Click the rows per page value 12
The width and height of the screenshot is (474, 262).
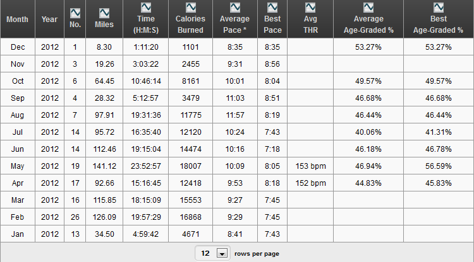205,253
